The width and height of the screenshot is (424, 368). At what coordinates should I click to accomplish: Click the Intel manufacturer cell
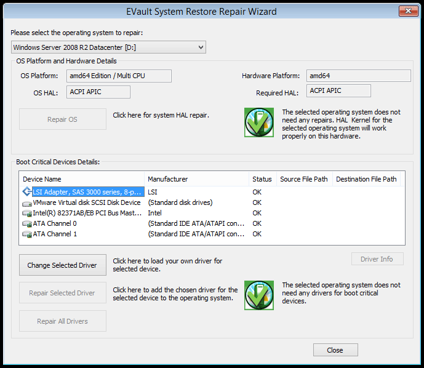(x=154, y=213)
